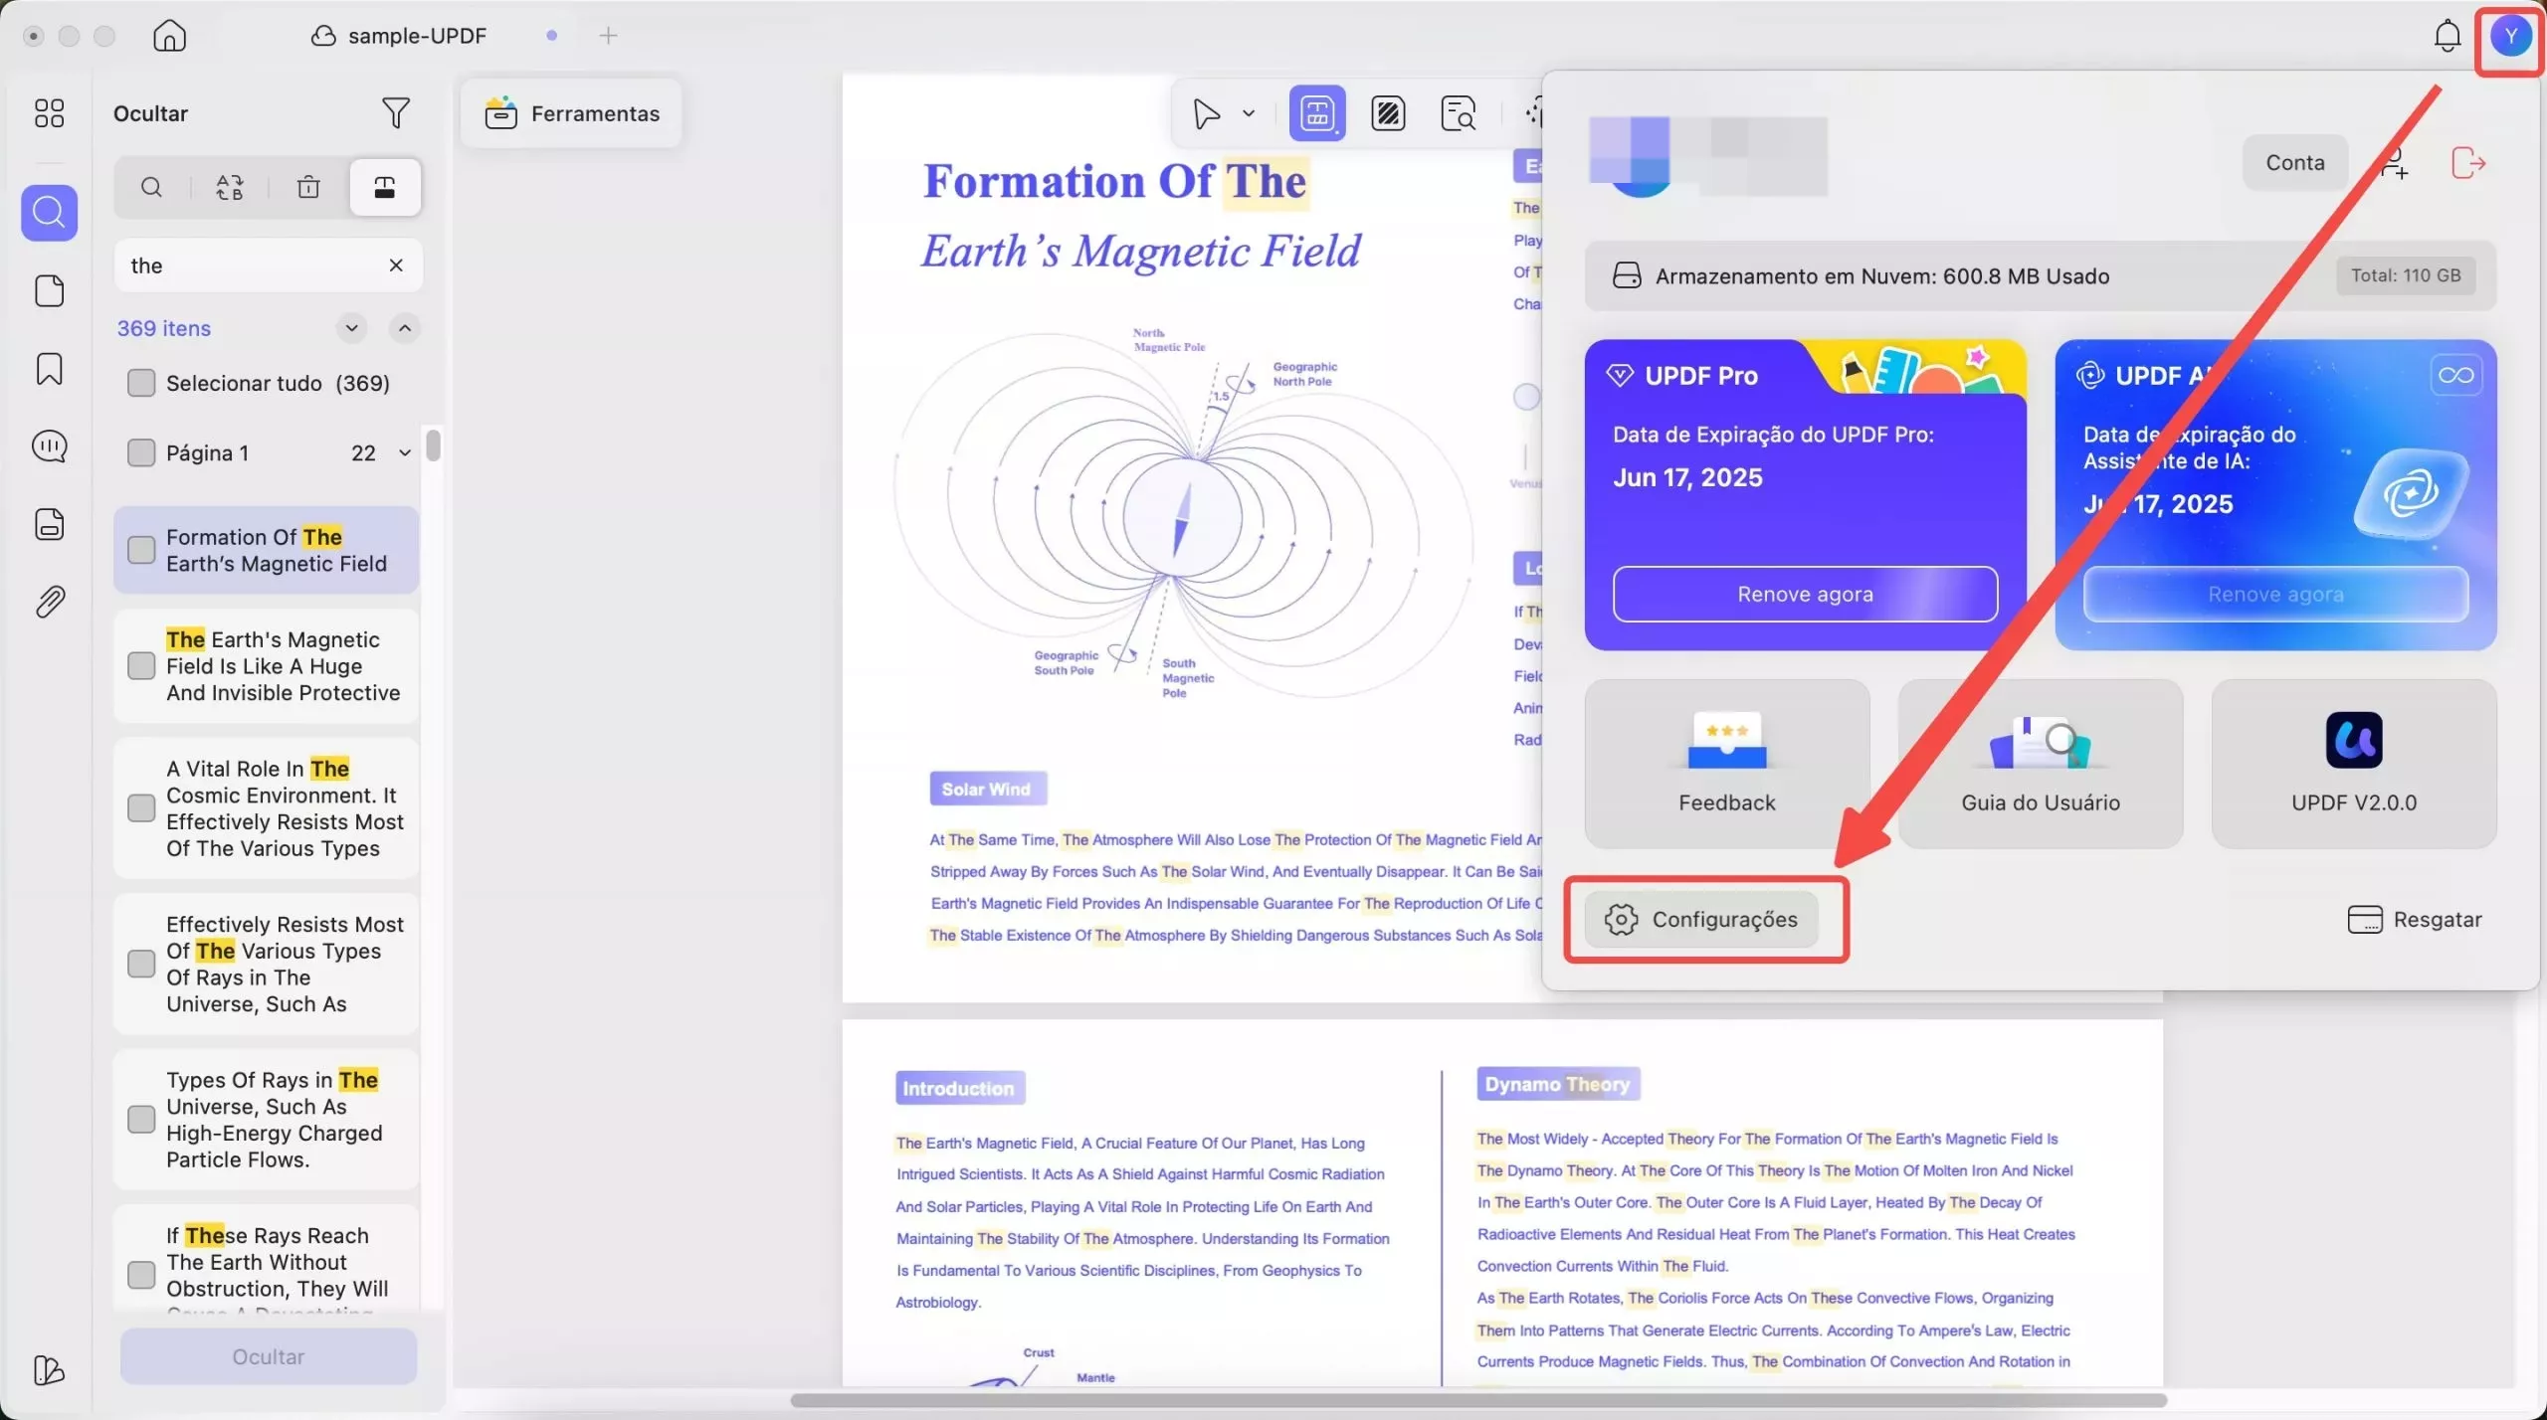2547x1420 pixels.
Task: Open notifications bell icon
Action: click(2447, 36)
